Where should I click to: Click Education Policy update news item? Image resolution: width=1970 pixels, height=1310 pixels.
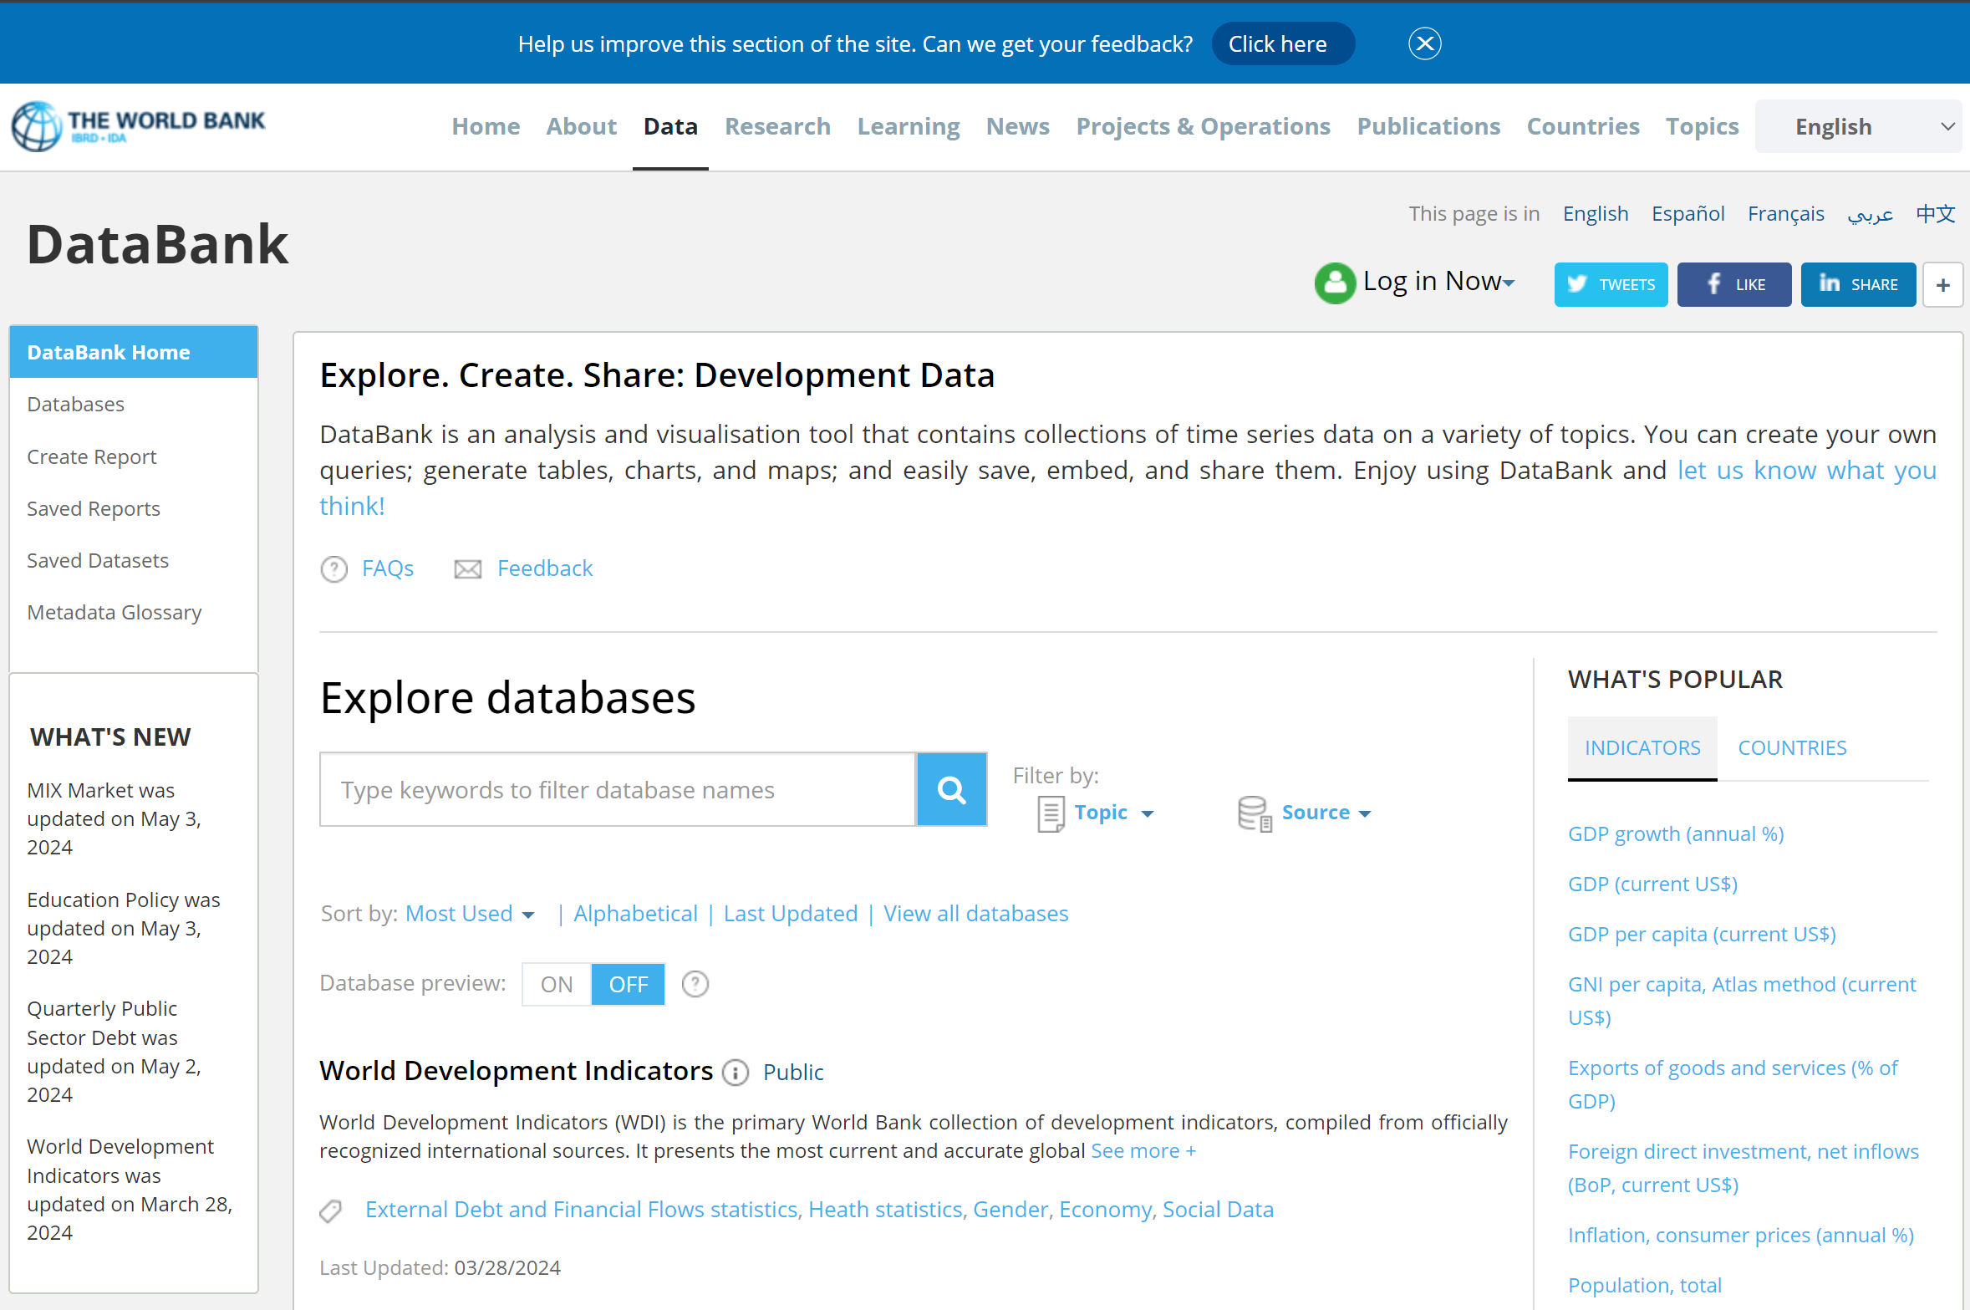point(124,928)
